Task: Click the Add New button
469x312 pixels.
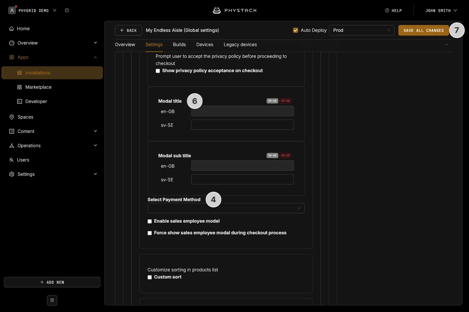Action: tap(52, 282)
